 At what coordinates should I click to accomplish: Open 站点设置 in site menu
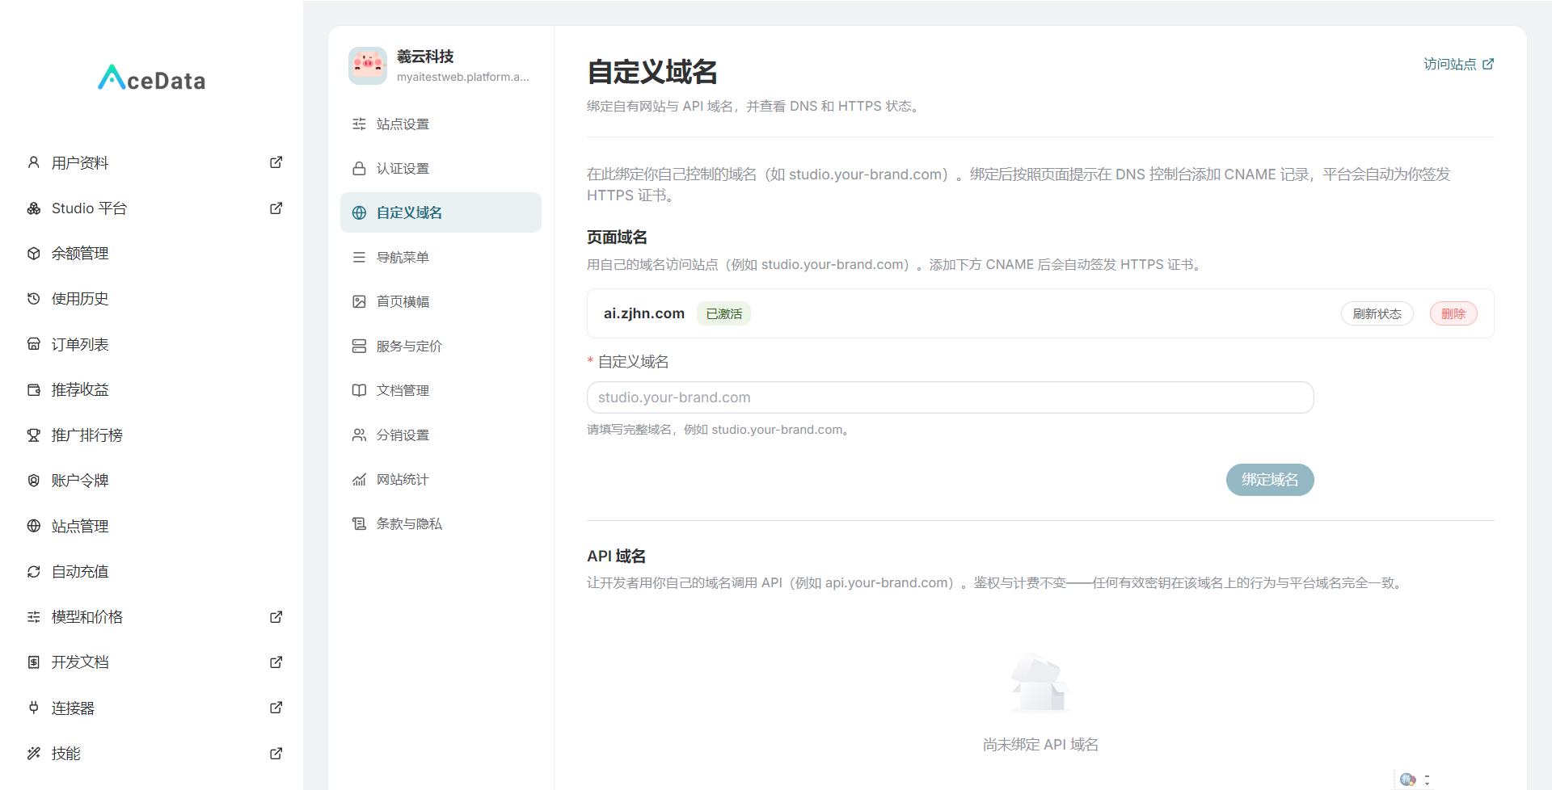(x=441, y=124)
